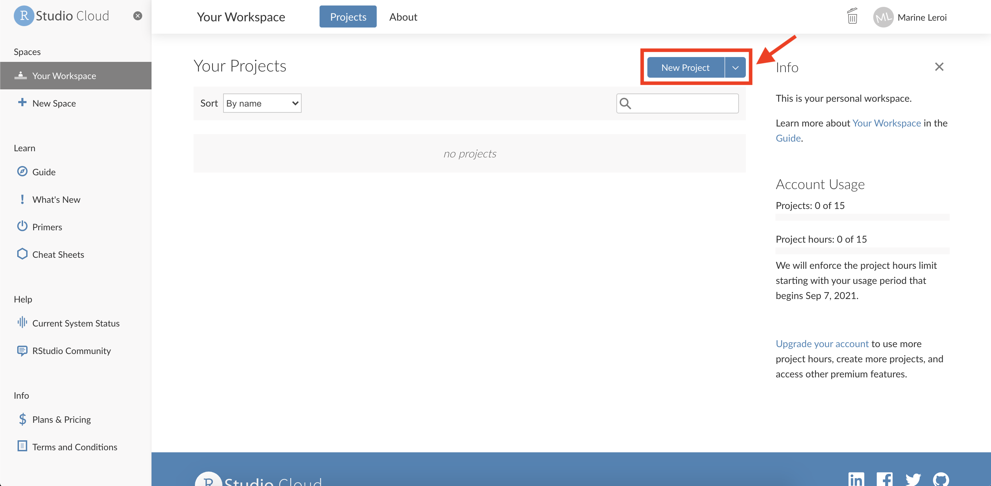Viewport: 991px width, 486px height.
Task: Click the Current System Status waveform icon
Action: (x=22, y=322)
